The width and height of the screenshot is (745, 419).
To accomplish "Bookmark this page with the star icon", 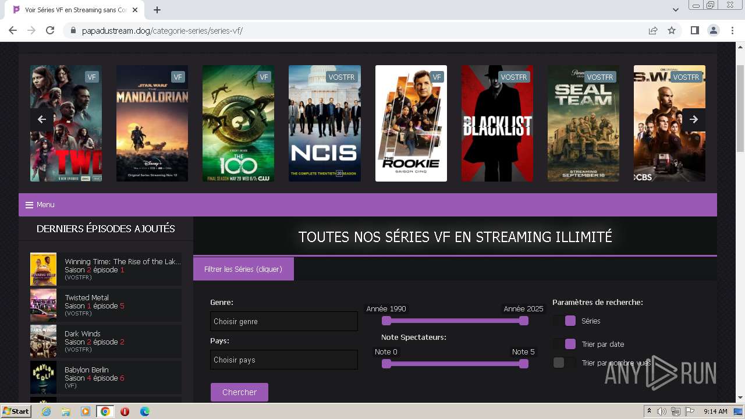I will 672,30.
